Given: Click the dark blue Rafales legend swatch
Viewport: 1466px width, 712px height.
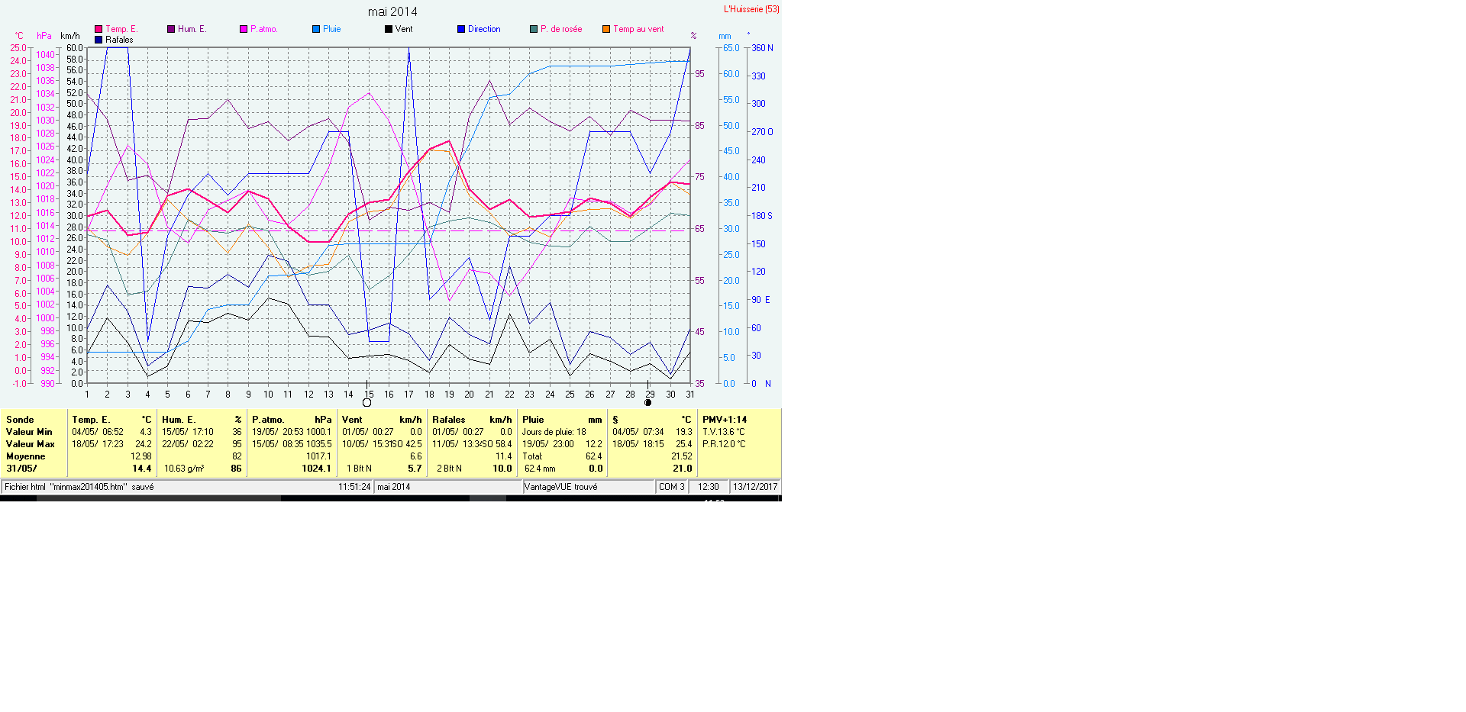Looking at the screenshot, I should [x=98, y=40].
